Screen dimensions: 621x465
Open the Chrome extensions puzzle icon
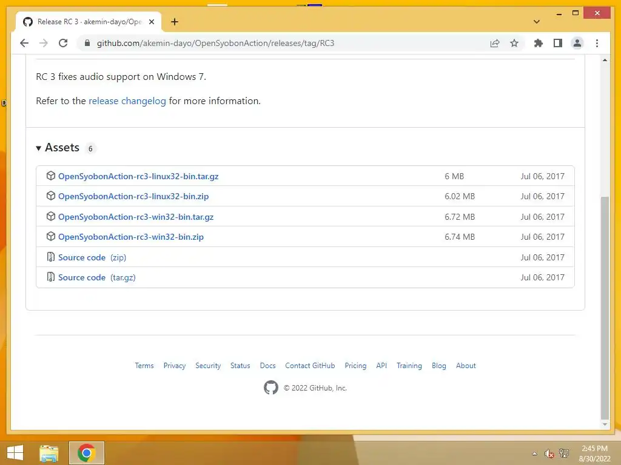pyautogui.click(x=539, y=43)
